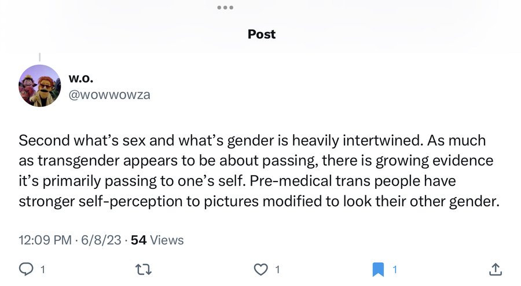Open the share sheet with the upload arrow icon

[x=495, y=269]
